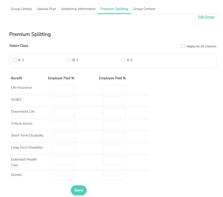Check the A-1 class checkbox

[x=15, y=60]
